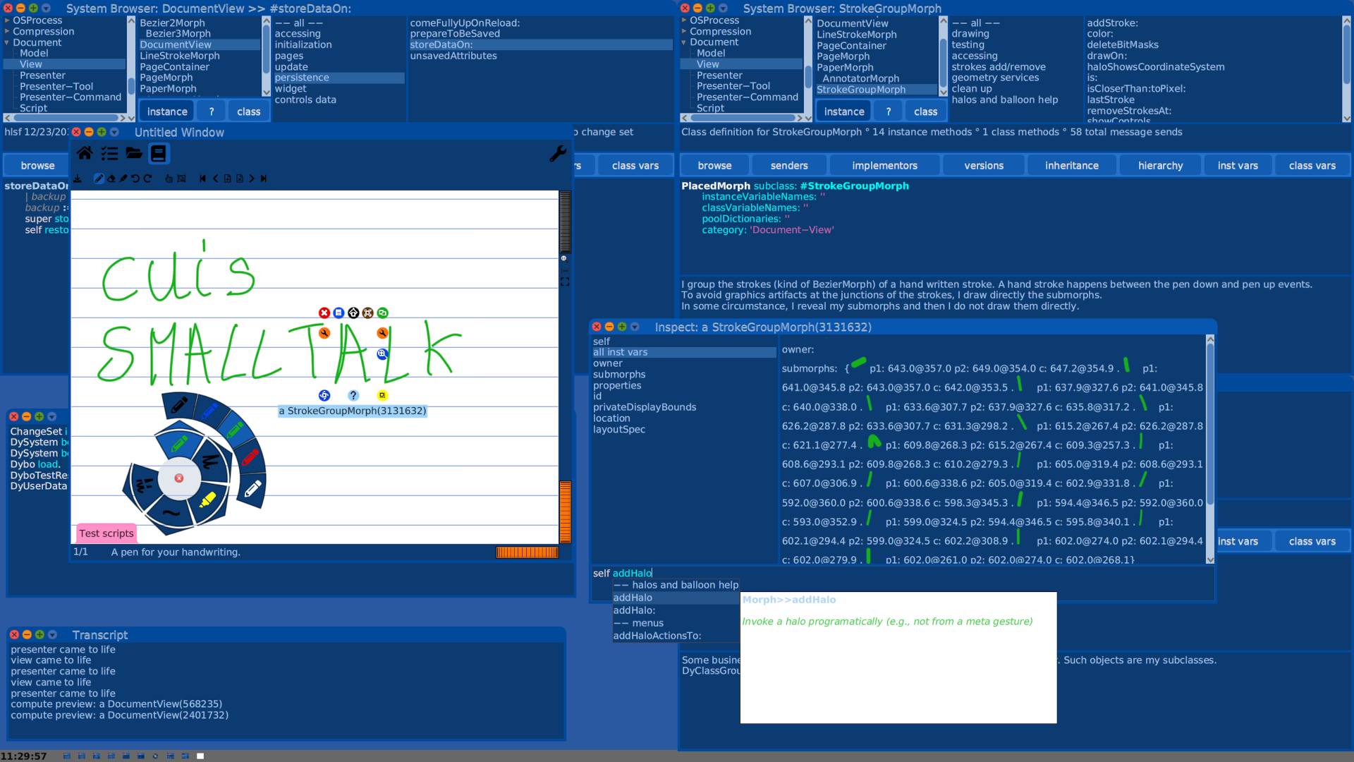Click the yellow resize halo handle
This screenshot has width=1354, height=762.
click(x=382, y=396)
